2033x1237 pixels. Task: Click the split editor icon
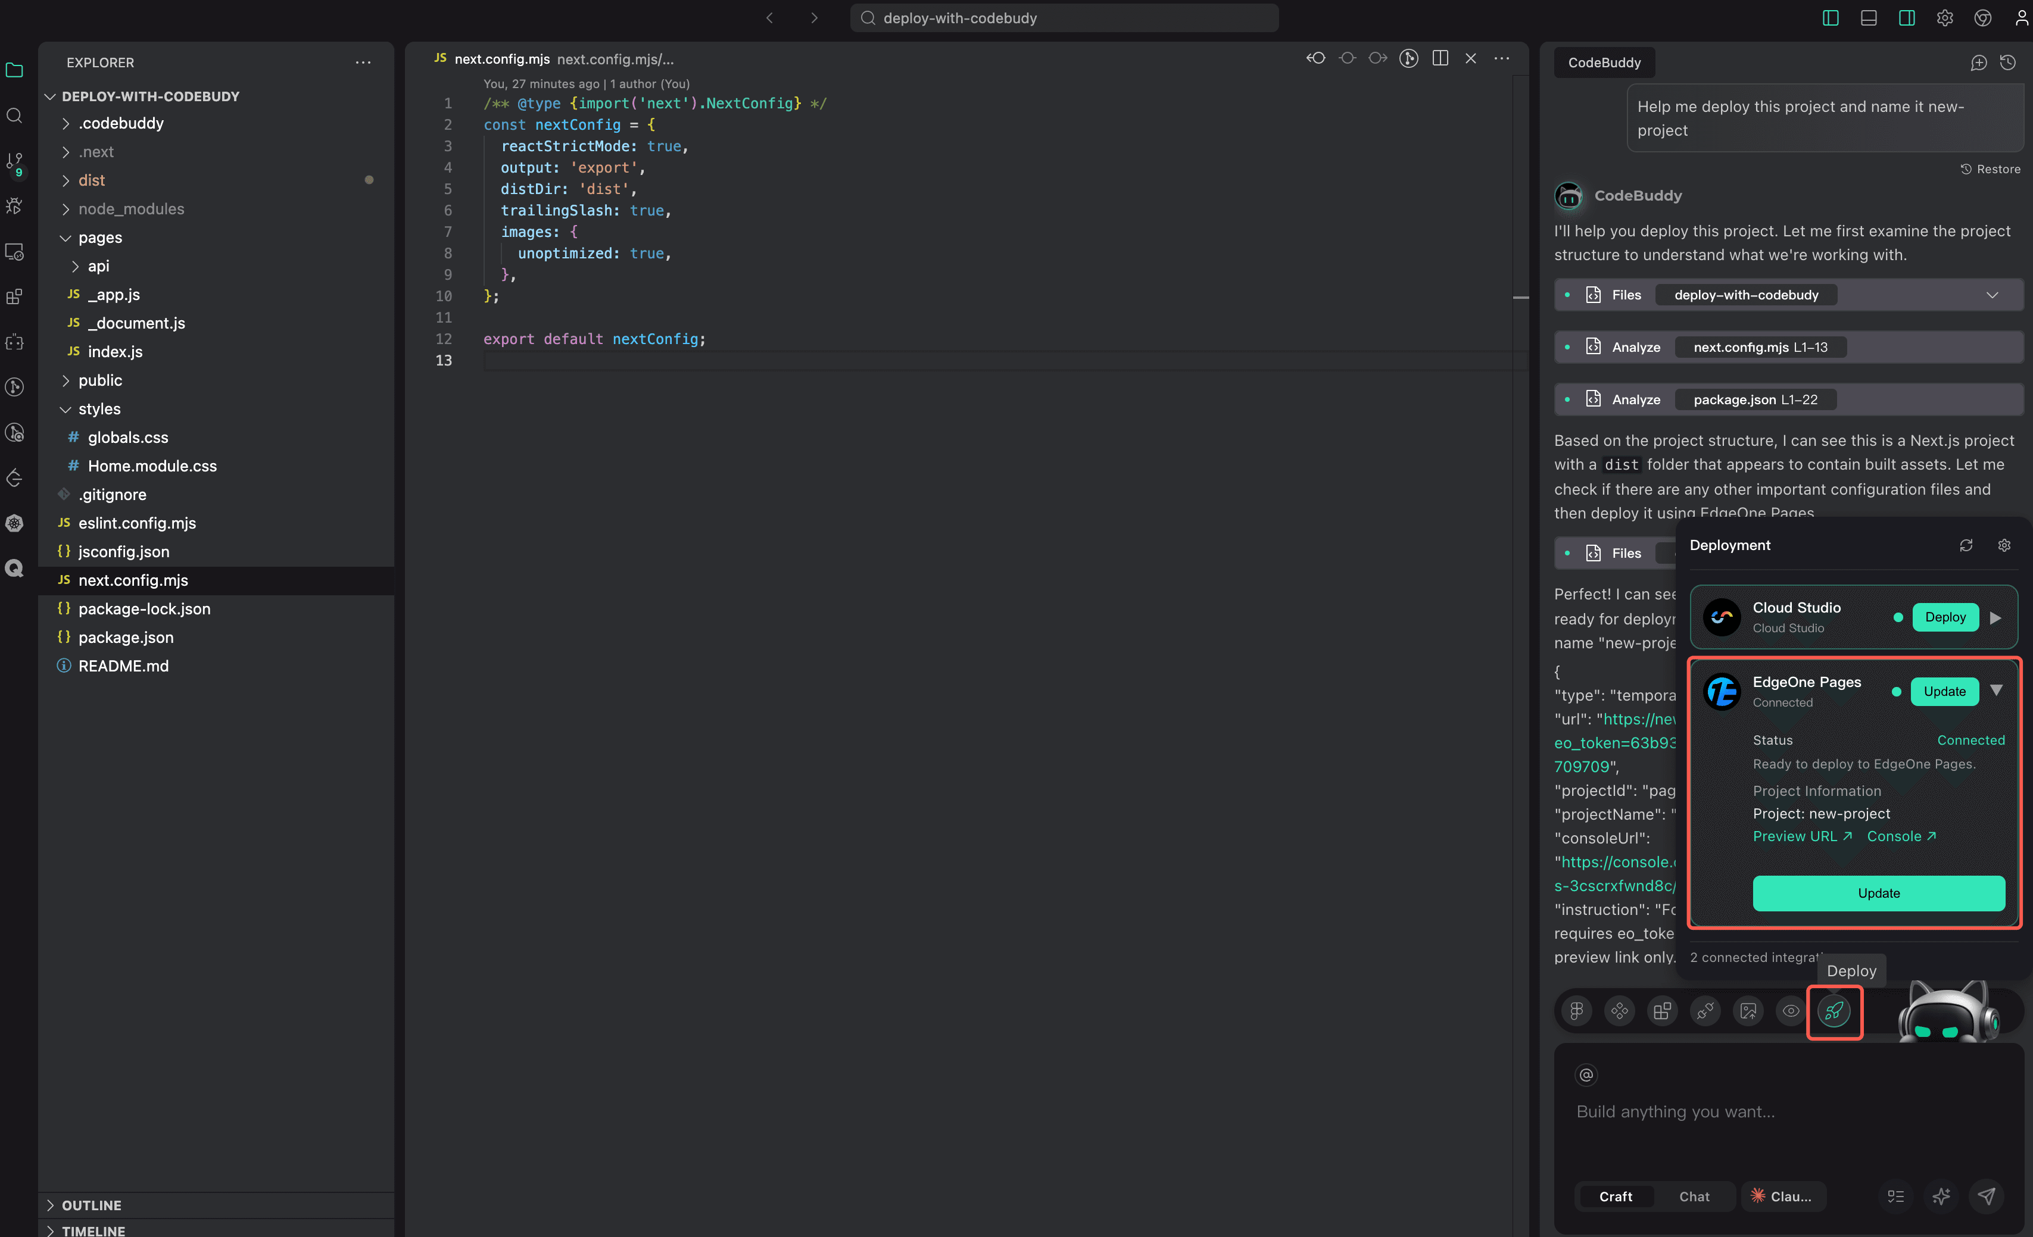click(x=1440, y=58)
